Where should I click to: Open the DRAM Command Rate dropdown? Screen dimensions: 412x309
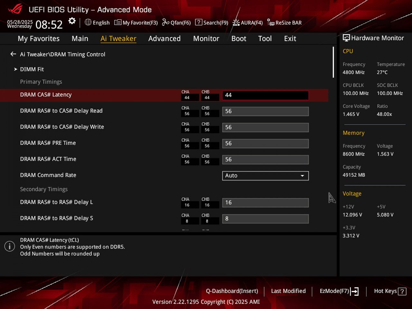point(265,176)
